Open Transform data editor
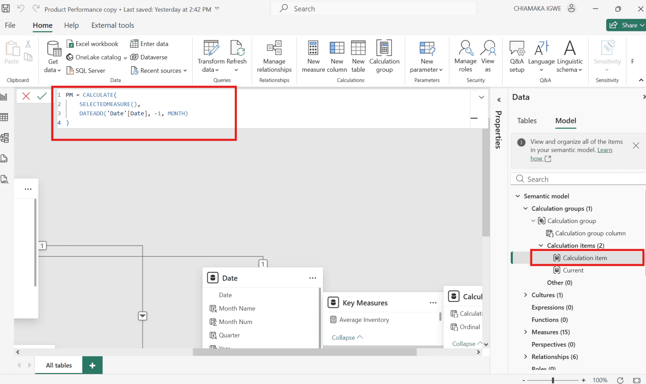The height and width of the screenshot is (384, 646). pos(211,48)
